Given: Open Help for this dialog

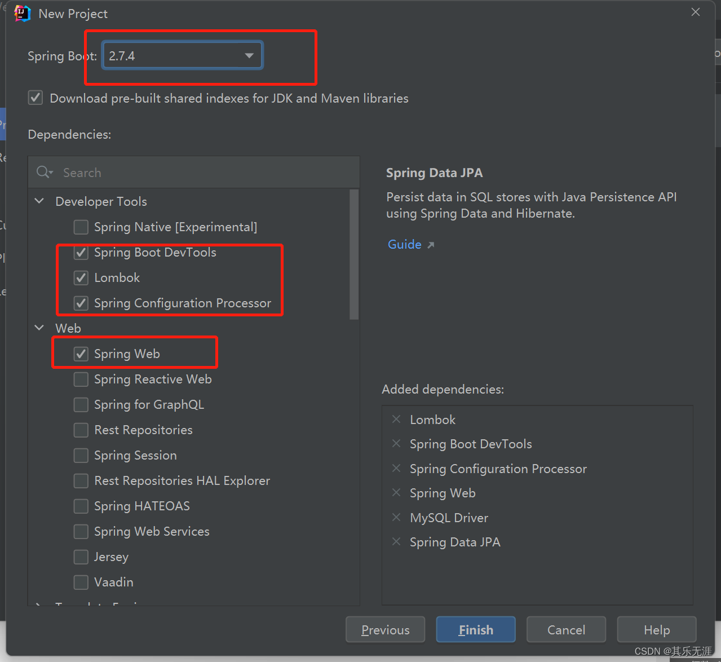Looking at the screenshot, I should (x=657, y=629).
